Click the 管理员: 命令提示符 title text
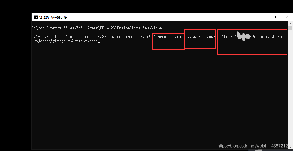Image resolution: width=293 pixels, height=151 pixels. (53, 17)
